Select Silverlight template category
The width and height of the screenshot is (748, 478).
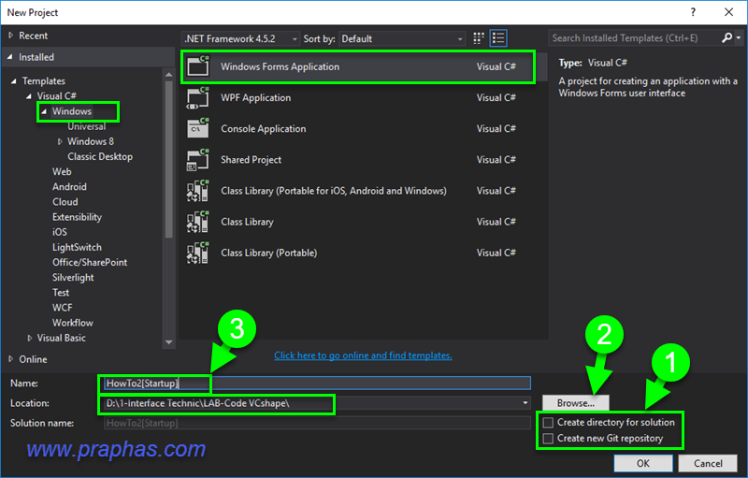click(73, 278)
